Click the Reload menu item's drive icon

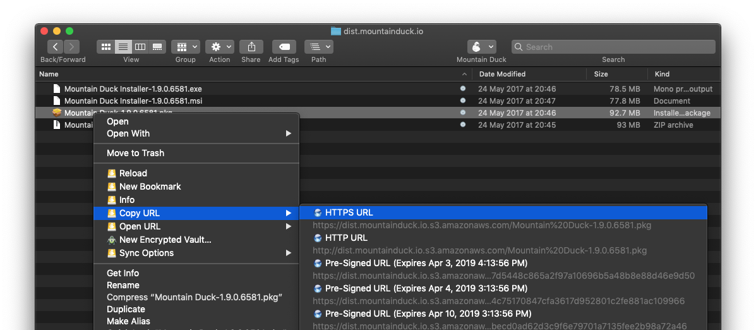(112, 173)
